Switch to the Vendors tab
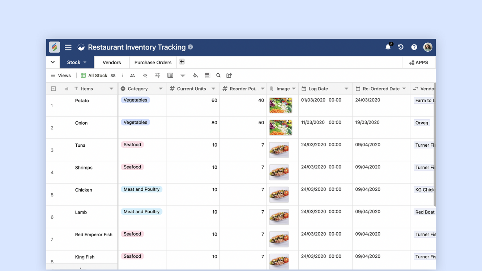Image resolution: width=482 pixels, height=271 pixels. coord(112,63)
